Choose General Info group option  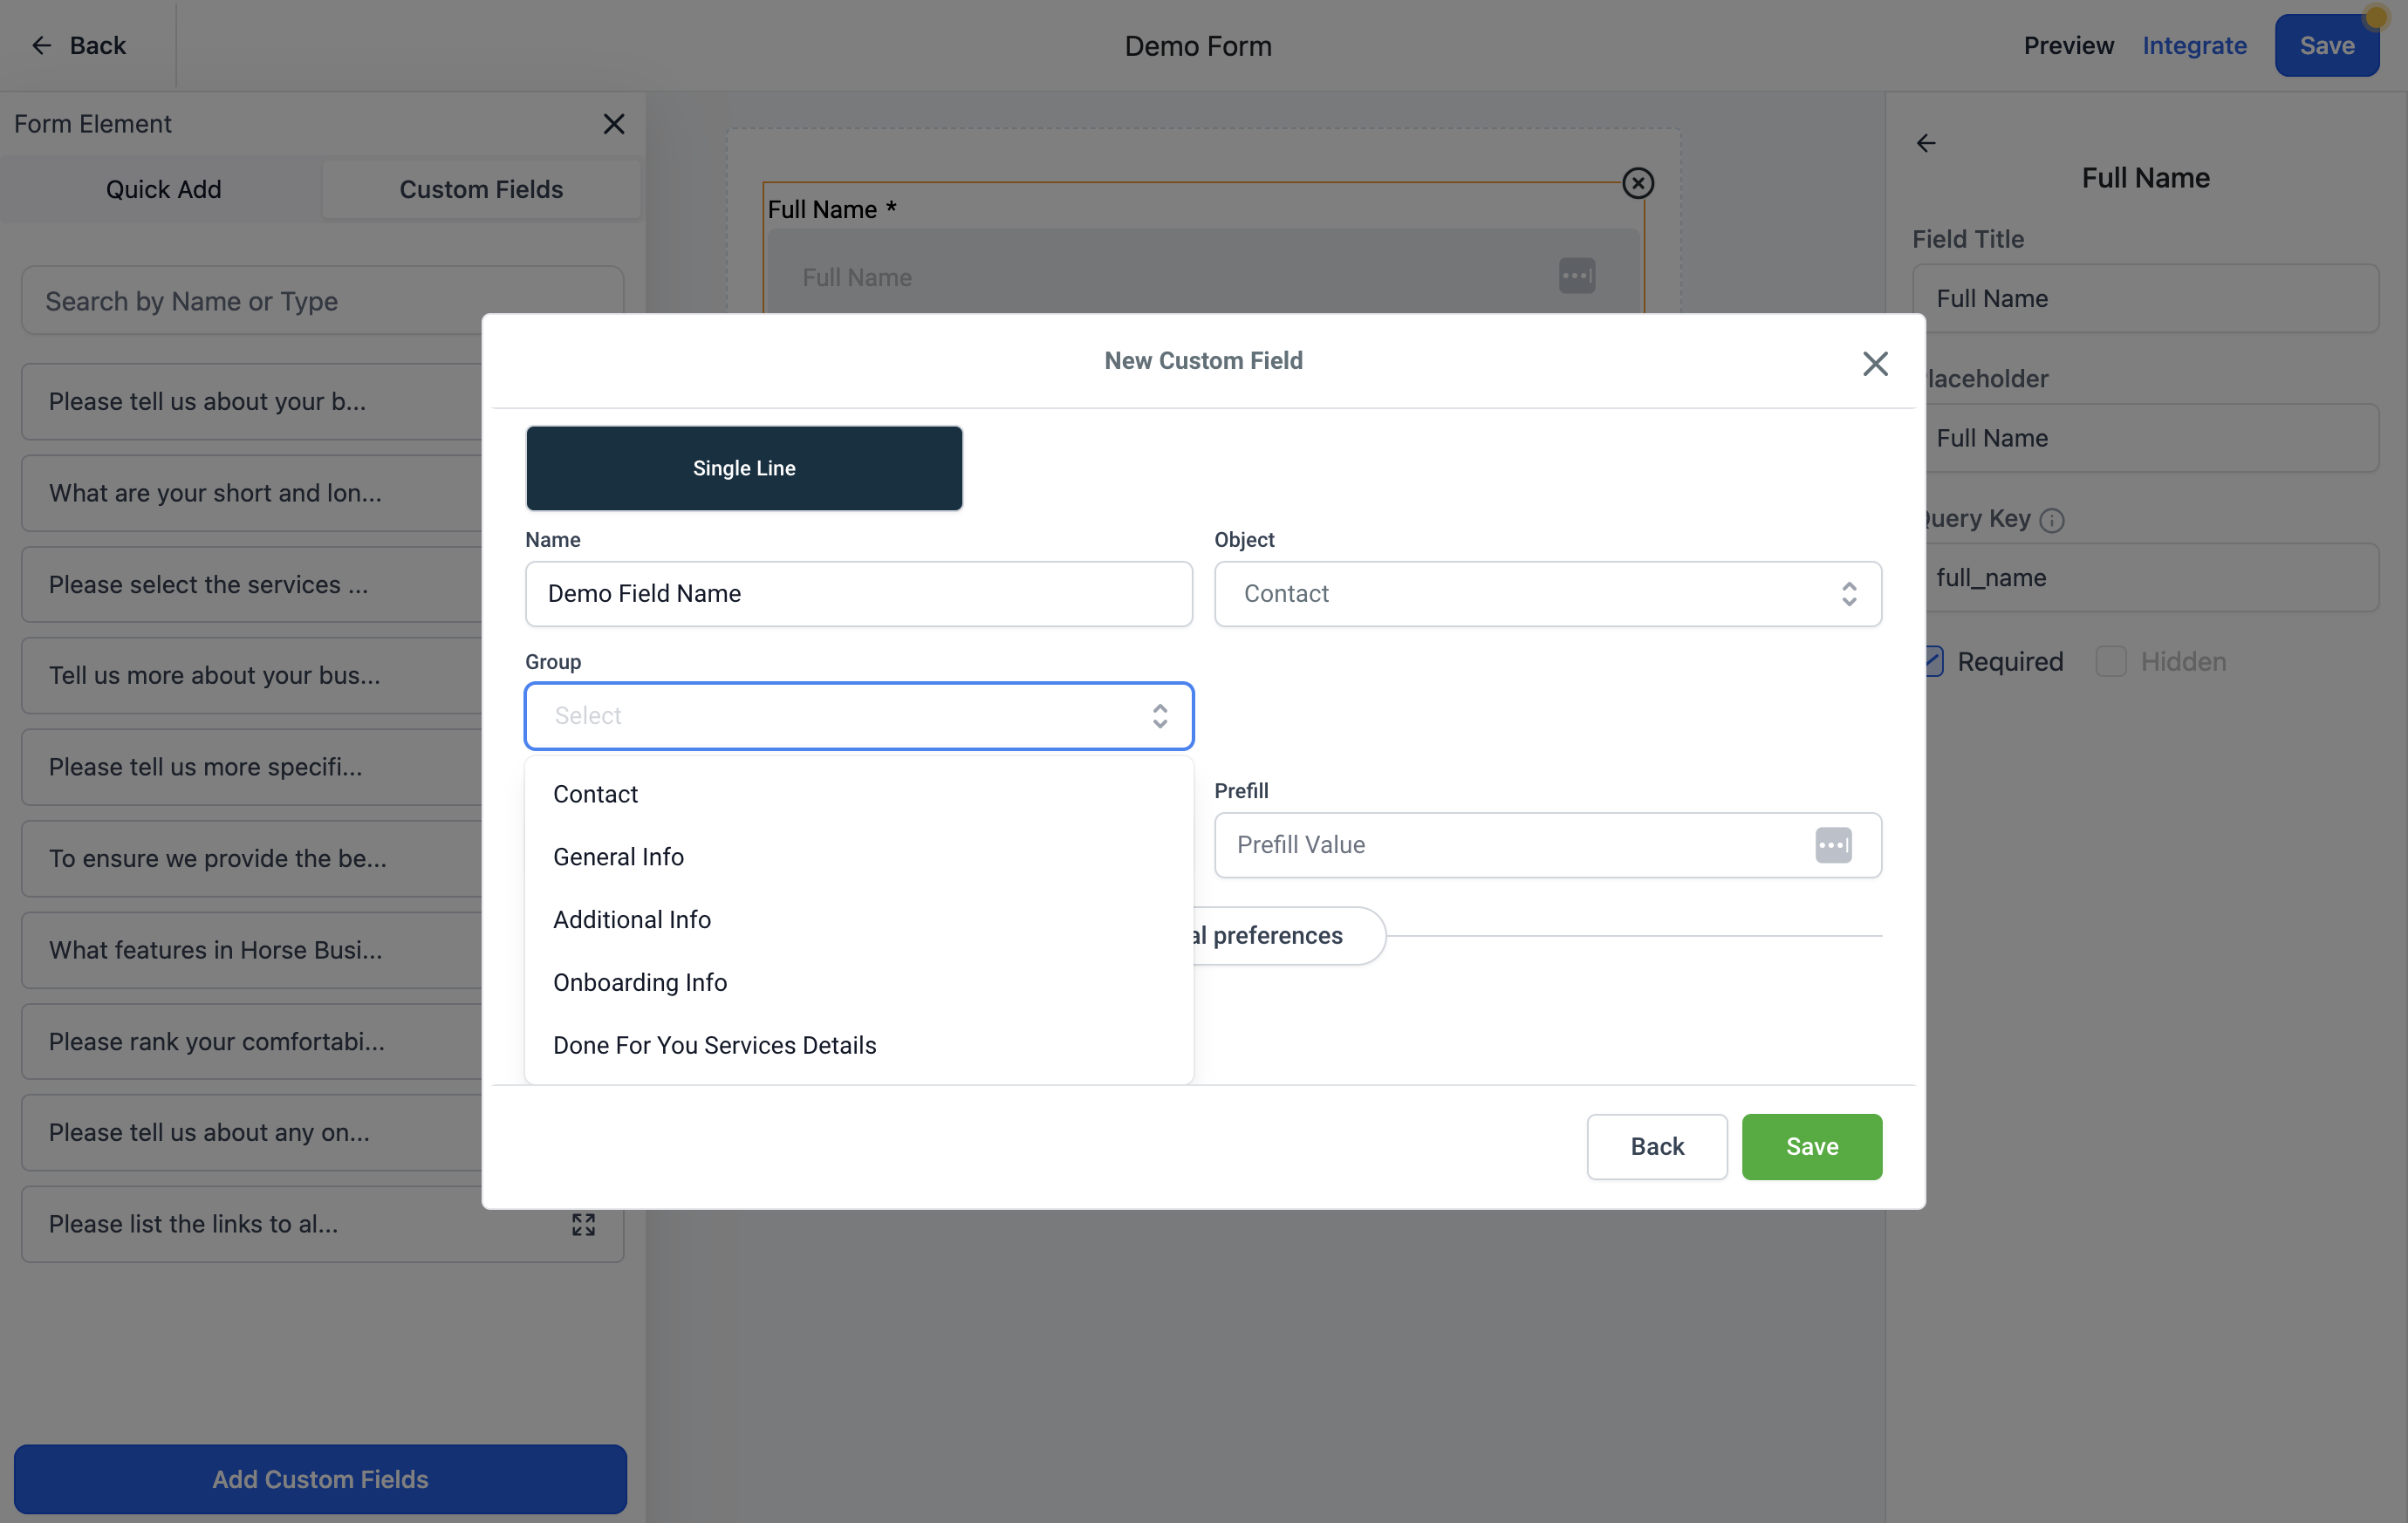tap(859, 857)
